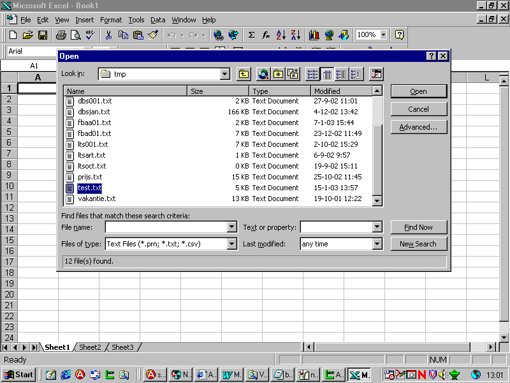
Task: Click the Search the Web icon
Action: (263, 74)
